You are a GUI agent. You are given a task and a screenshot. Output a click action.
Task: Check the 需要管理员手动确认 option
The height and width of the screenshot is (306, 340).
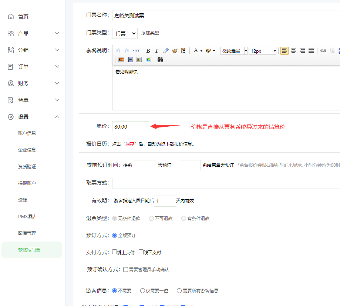tap(126, 269)
